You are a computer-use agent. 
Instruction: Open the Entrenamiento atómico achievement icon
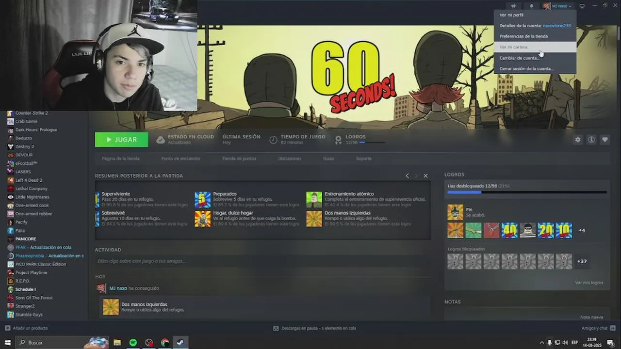[x=314, y=200]
